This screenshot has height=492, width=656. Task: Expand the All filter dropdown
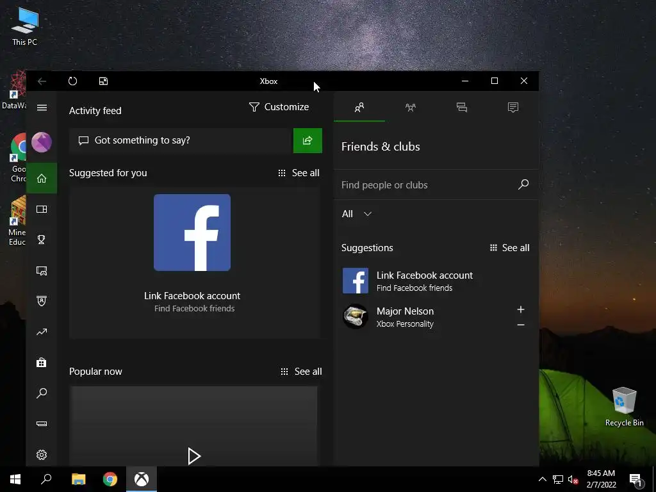(356, 214)
